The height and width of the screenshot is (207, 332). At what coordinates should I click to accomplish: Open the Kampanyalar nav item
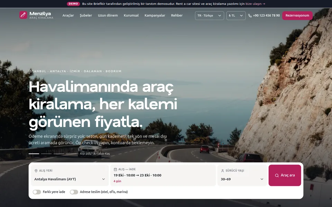click(155, 16)
